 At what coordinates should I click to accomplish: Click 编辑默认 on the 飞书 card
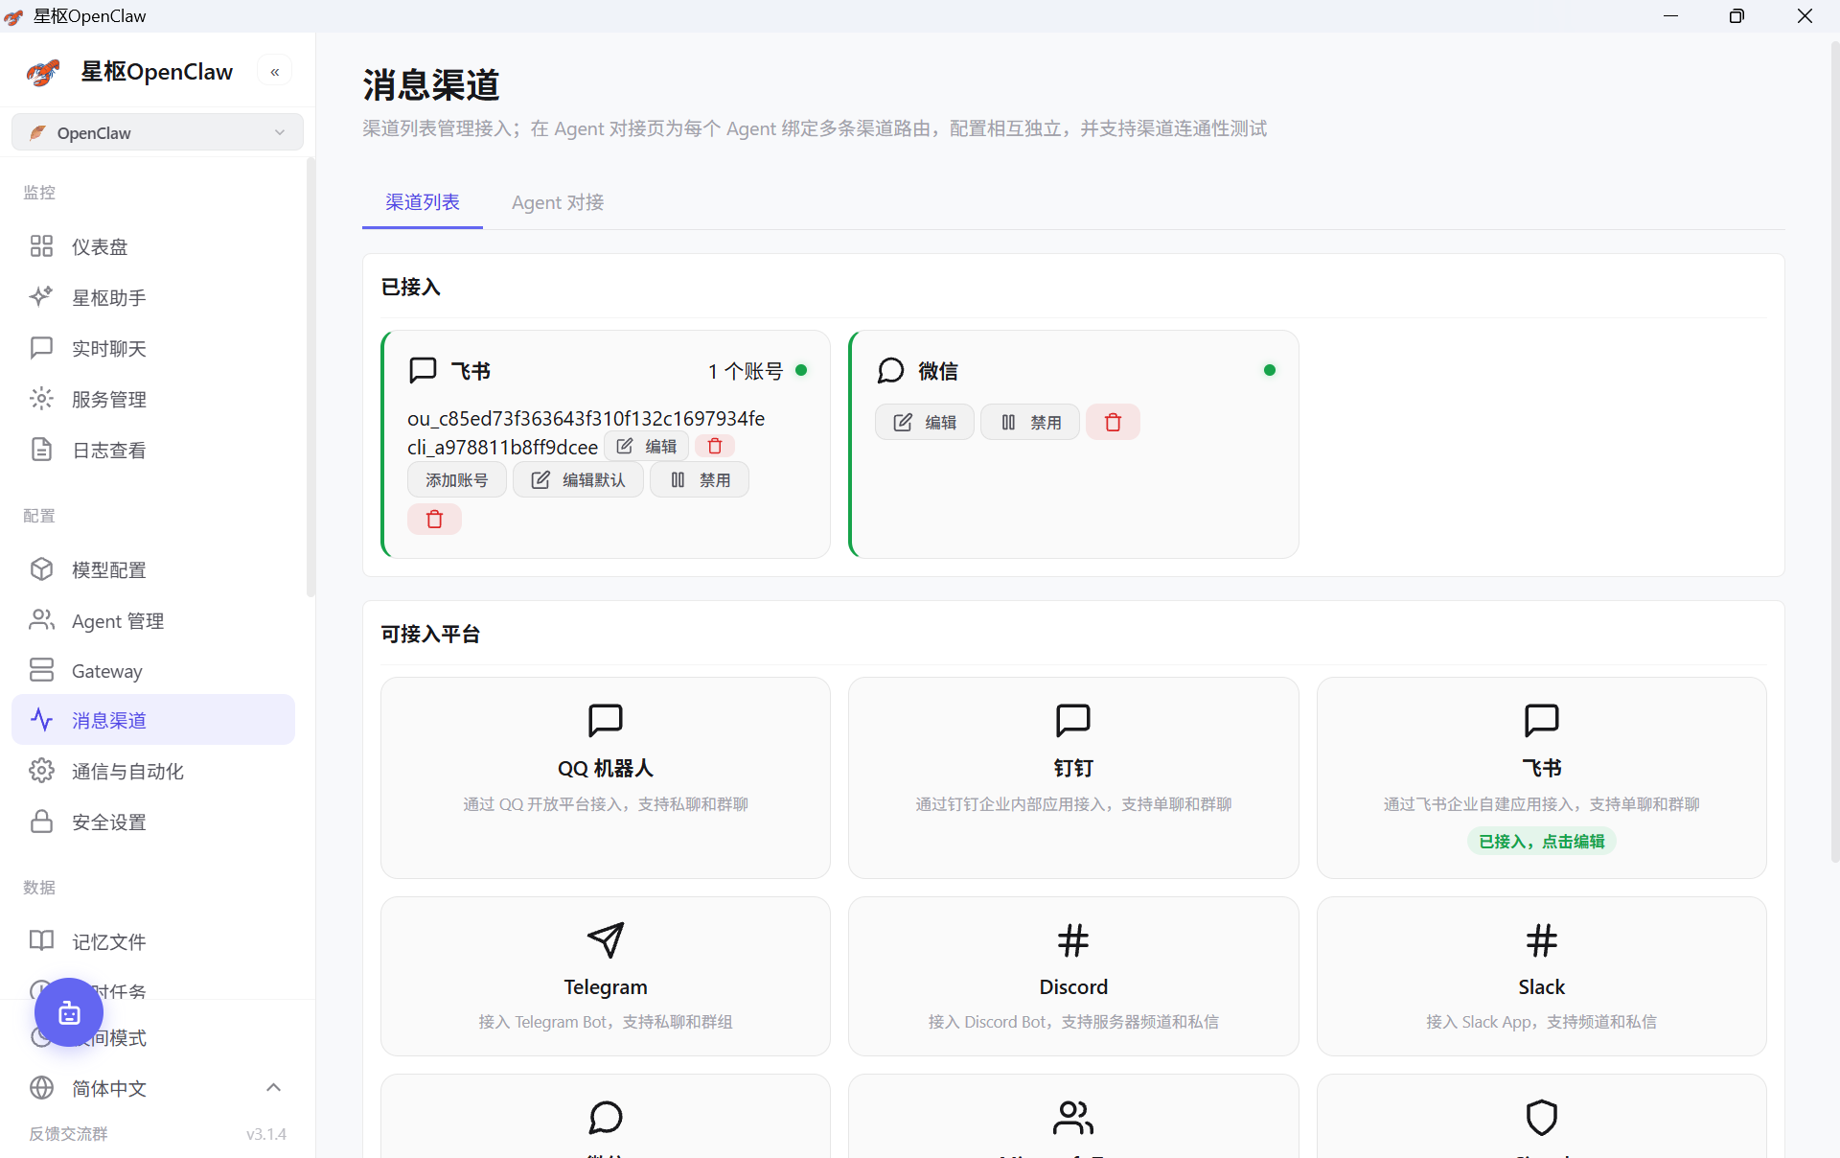(x=579, y=480)
